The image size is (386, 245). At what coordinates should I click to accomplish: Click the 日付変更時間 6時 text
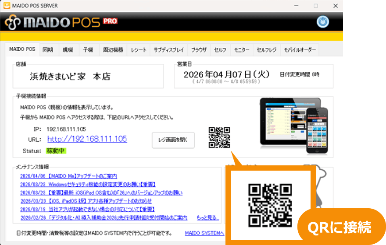[x=299, y=74]
